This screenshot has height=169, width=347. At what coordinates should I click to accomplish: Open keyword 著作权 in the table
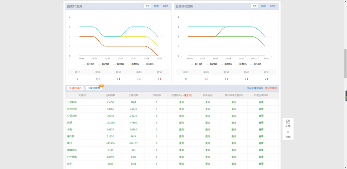click(71, 136)
